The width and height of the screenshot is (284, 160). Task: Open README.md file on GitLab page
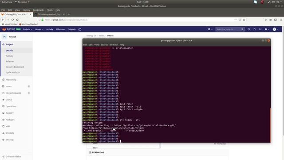98,152
